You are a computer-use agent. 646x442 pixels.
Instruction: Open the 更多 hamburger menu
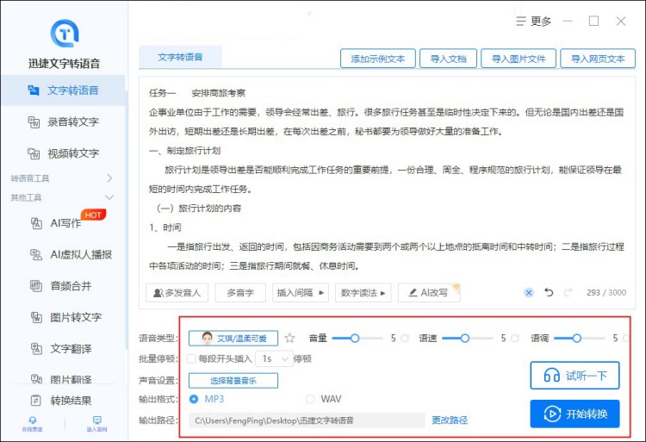click(x=533, y=21)
